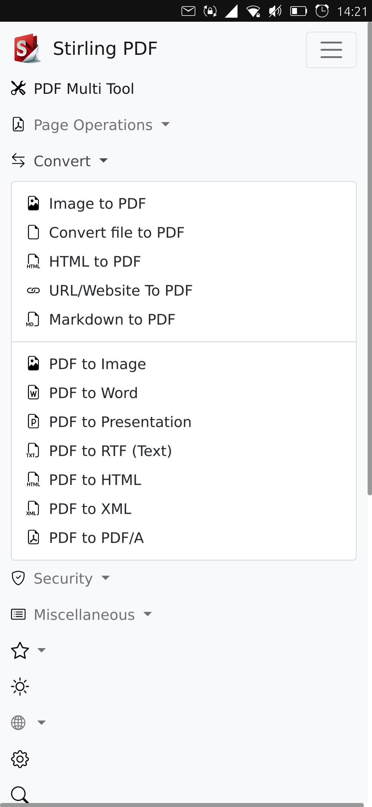372x807 pixels.
Task: Expand the Miscellaneous dropdown
Action: point(82,615)
